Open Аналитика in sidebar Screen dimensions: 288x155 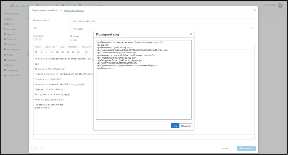point(11,14)
